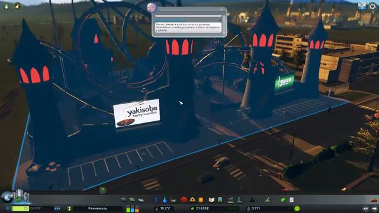
Task: Open the Water and Sewage menu
Action: tap(165, 200)
